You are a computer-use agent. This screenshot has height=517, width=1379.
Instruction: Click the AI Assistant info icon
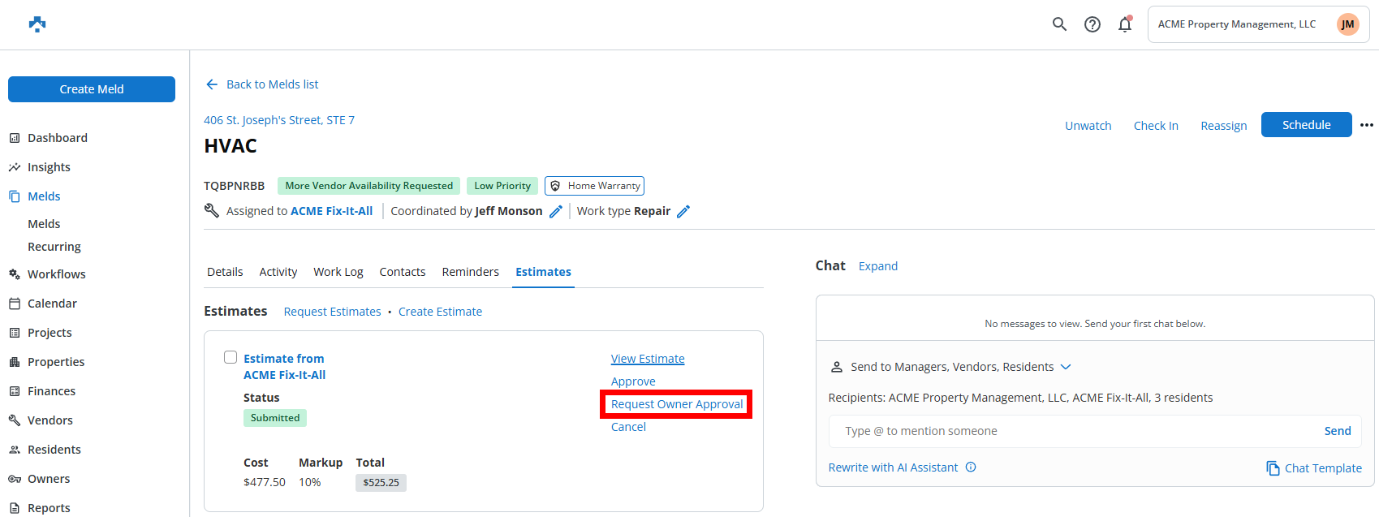click(971, 467)
